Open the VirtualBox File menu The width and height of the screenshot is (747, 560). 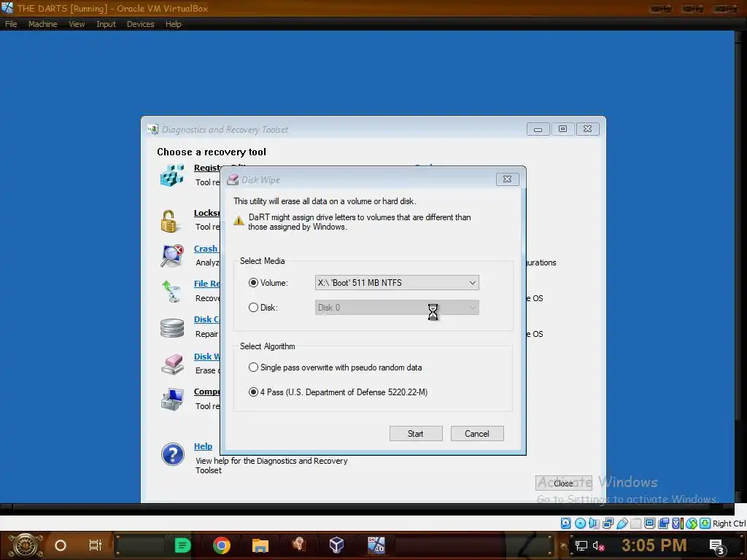point(11,24)
